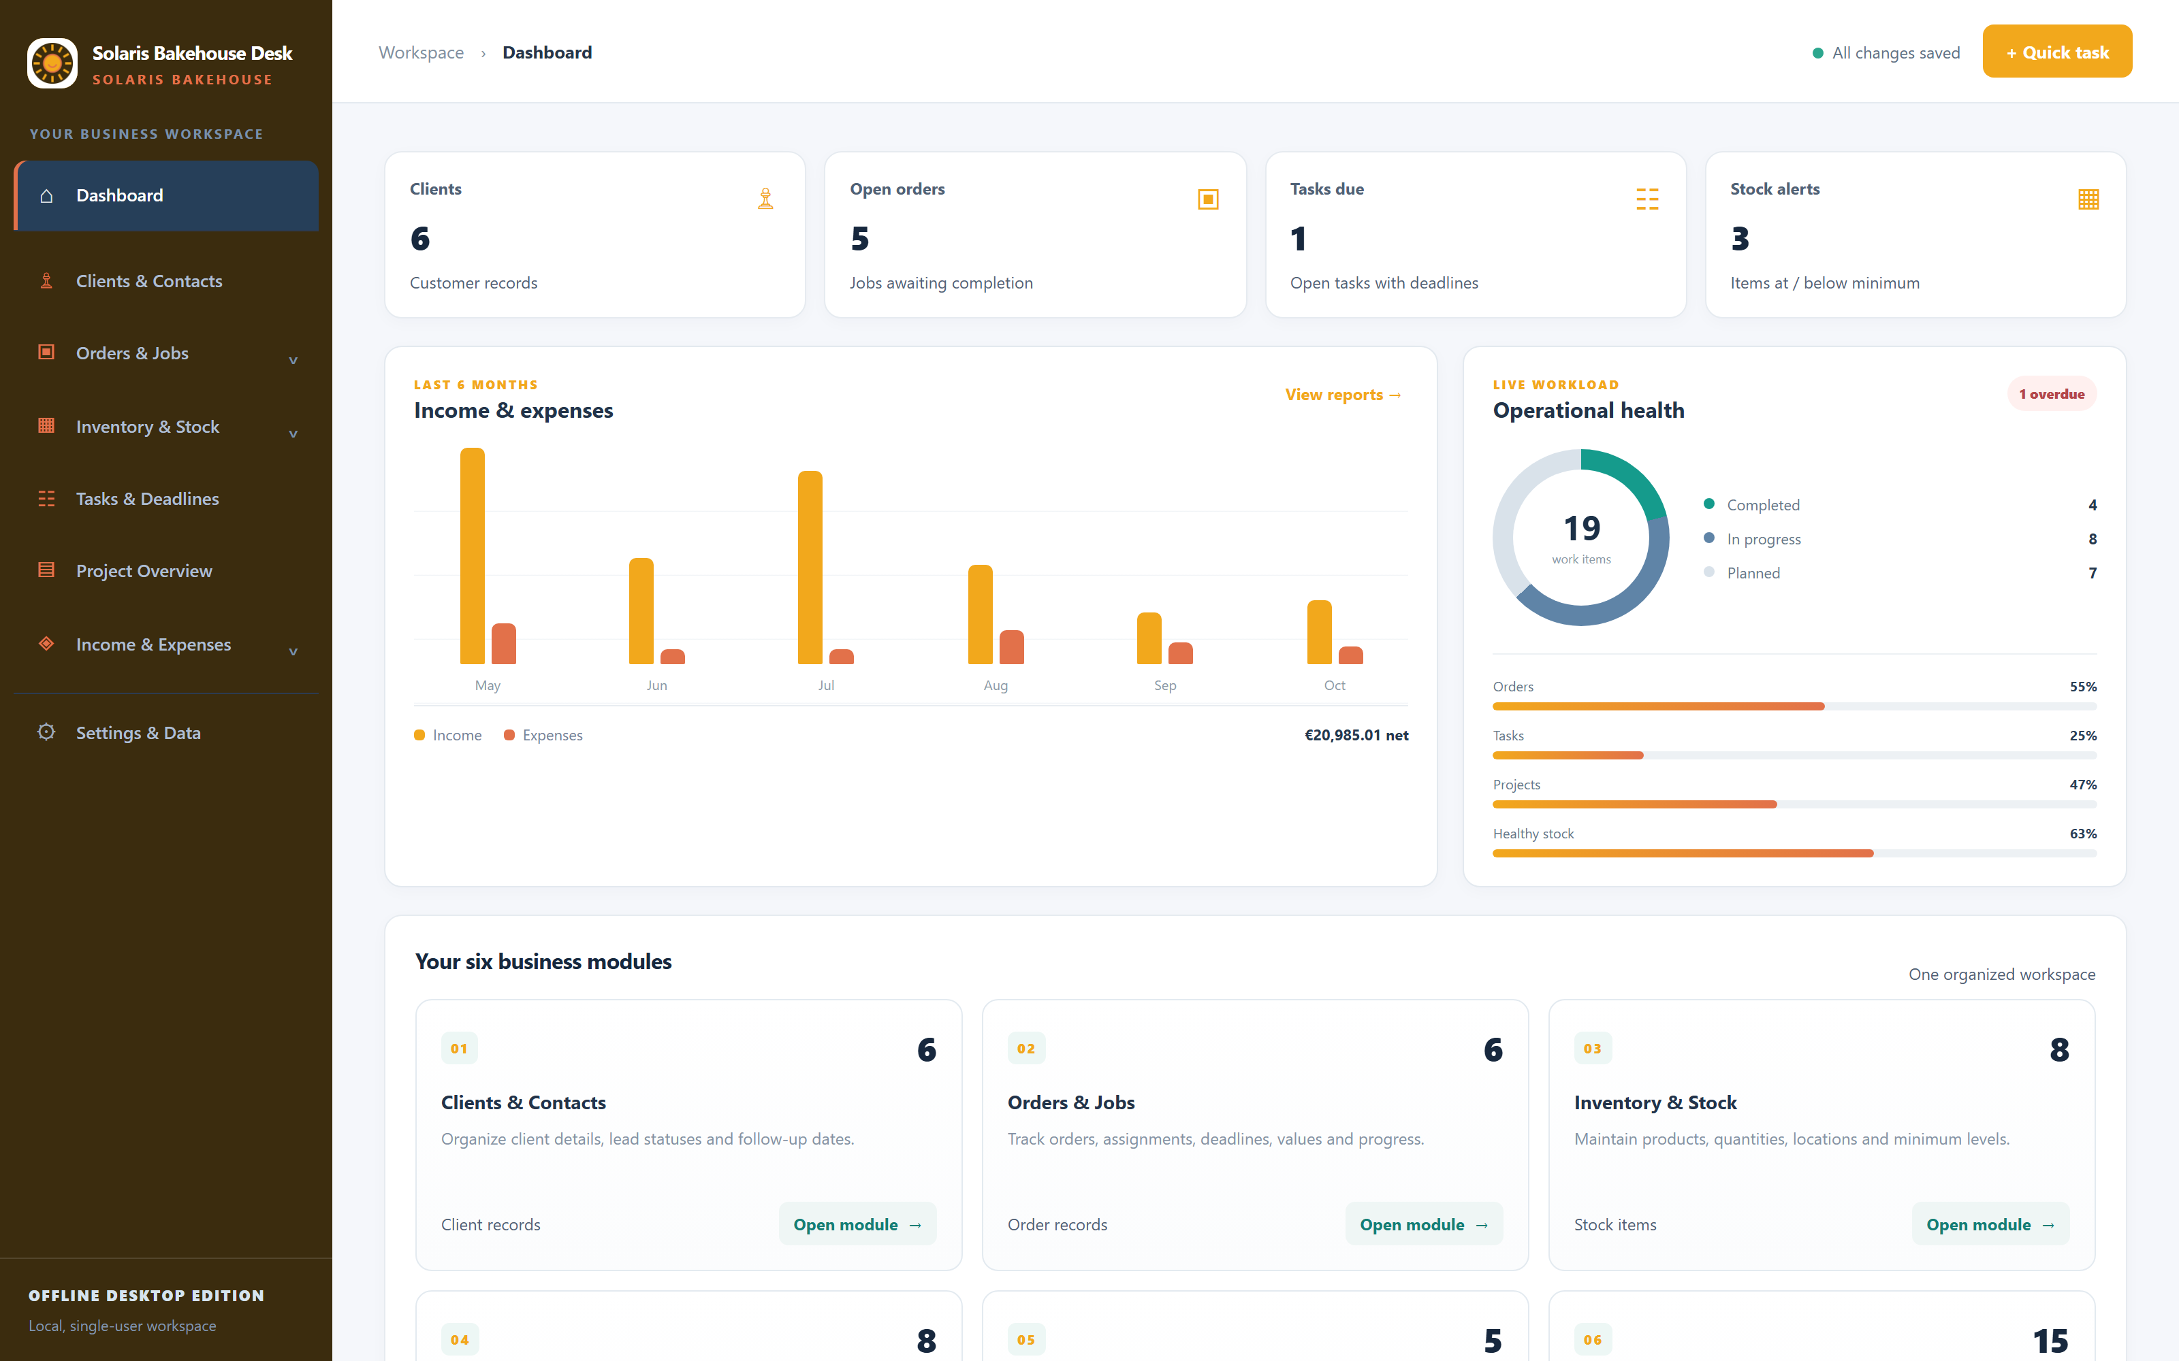The image size is (2179, 1361).
Task: Click the Inventory & Stock grid icon
Action: (x=47, y=426)
